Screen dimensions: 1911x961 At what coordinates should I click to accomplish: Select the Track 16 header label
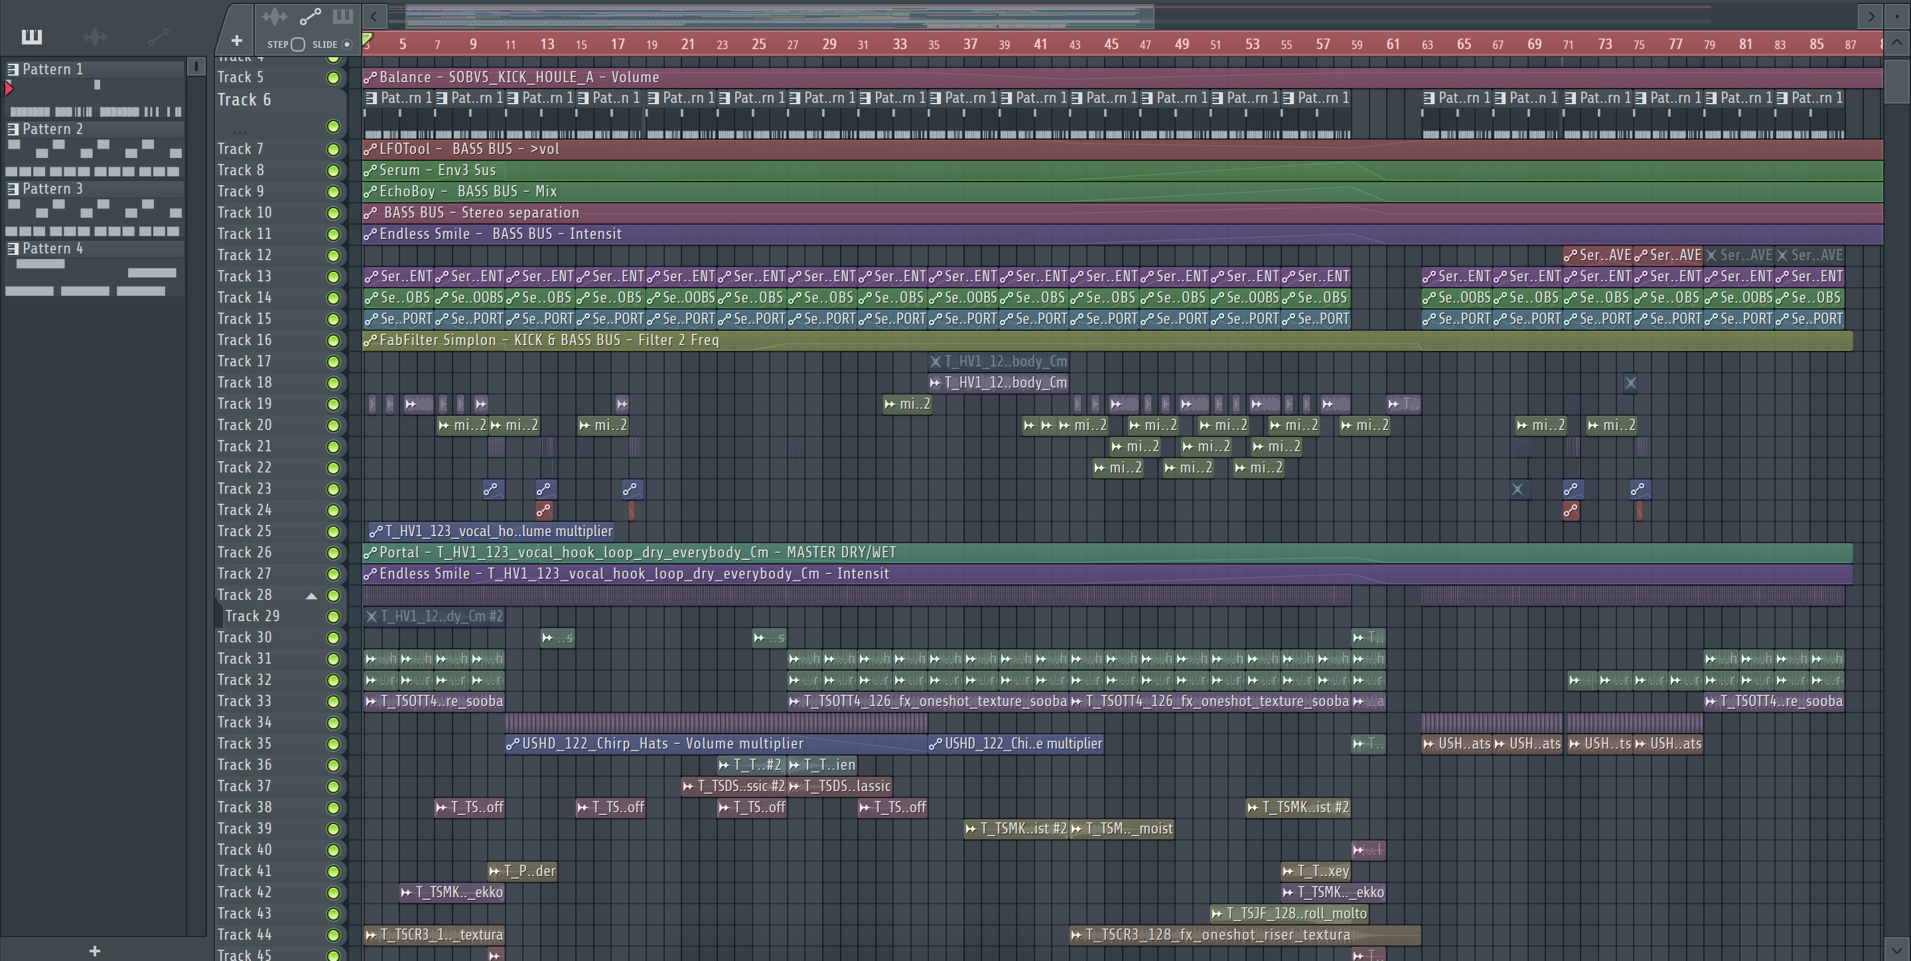pyautogui.click(x=244, y=340)
